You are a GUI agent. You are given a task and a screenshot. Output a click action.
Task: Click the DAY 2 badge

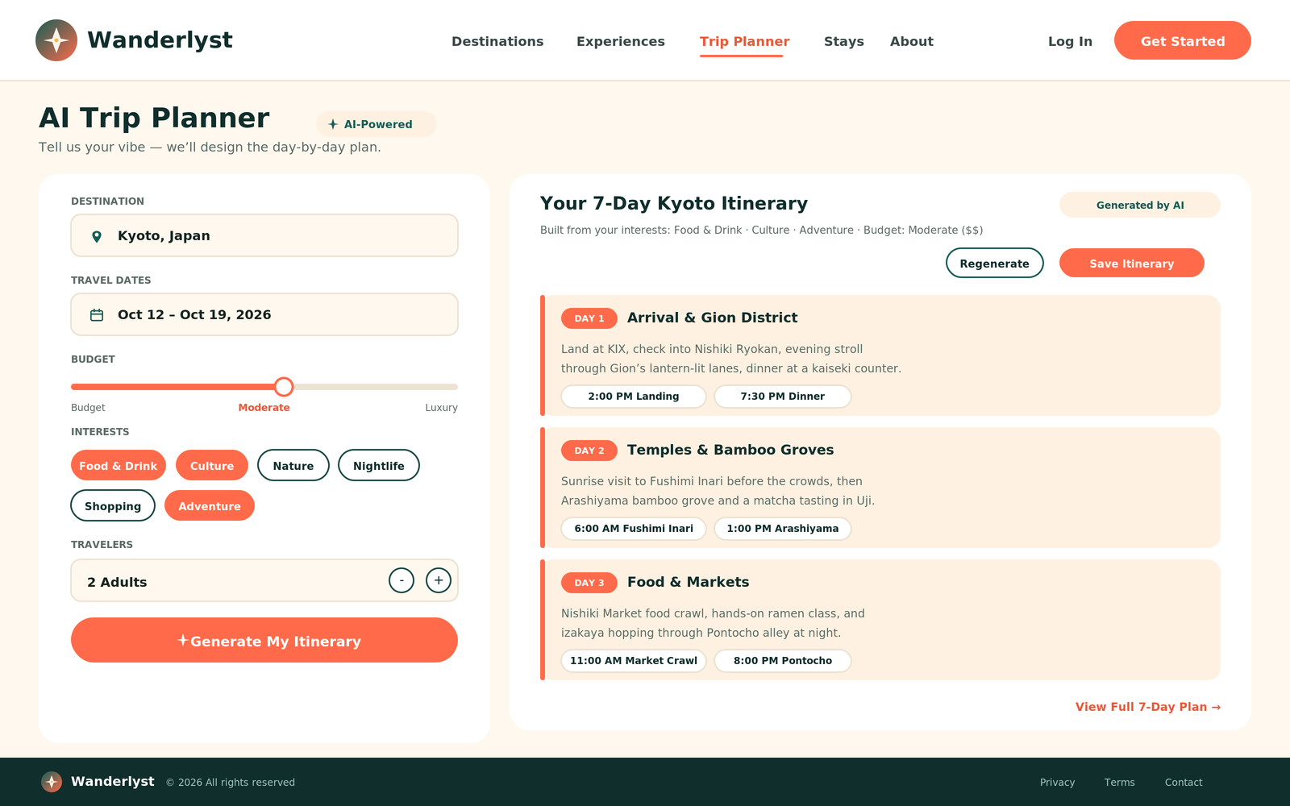[x=589, y=451]
